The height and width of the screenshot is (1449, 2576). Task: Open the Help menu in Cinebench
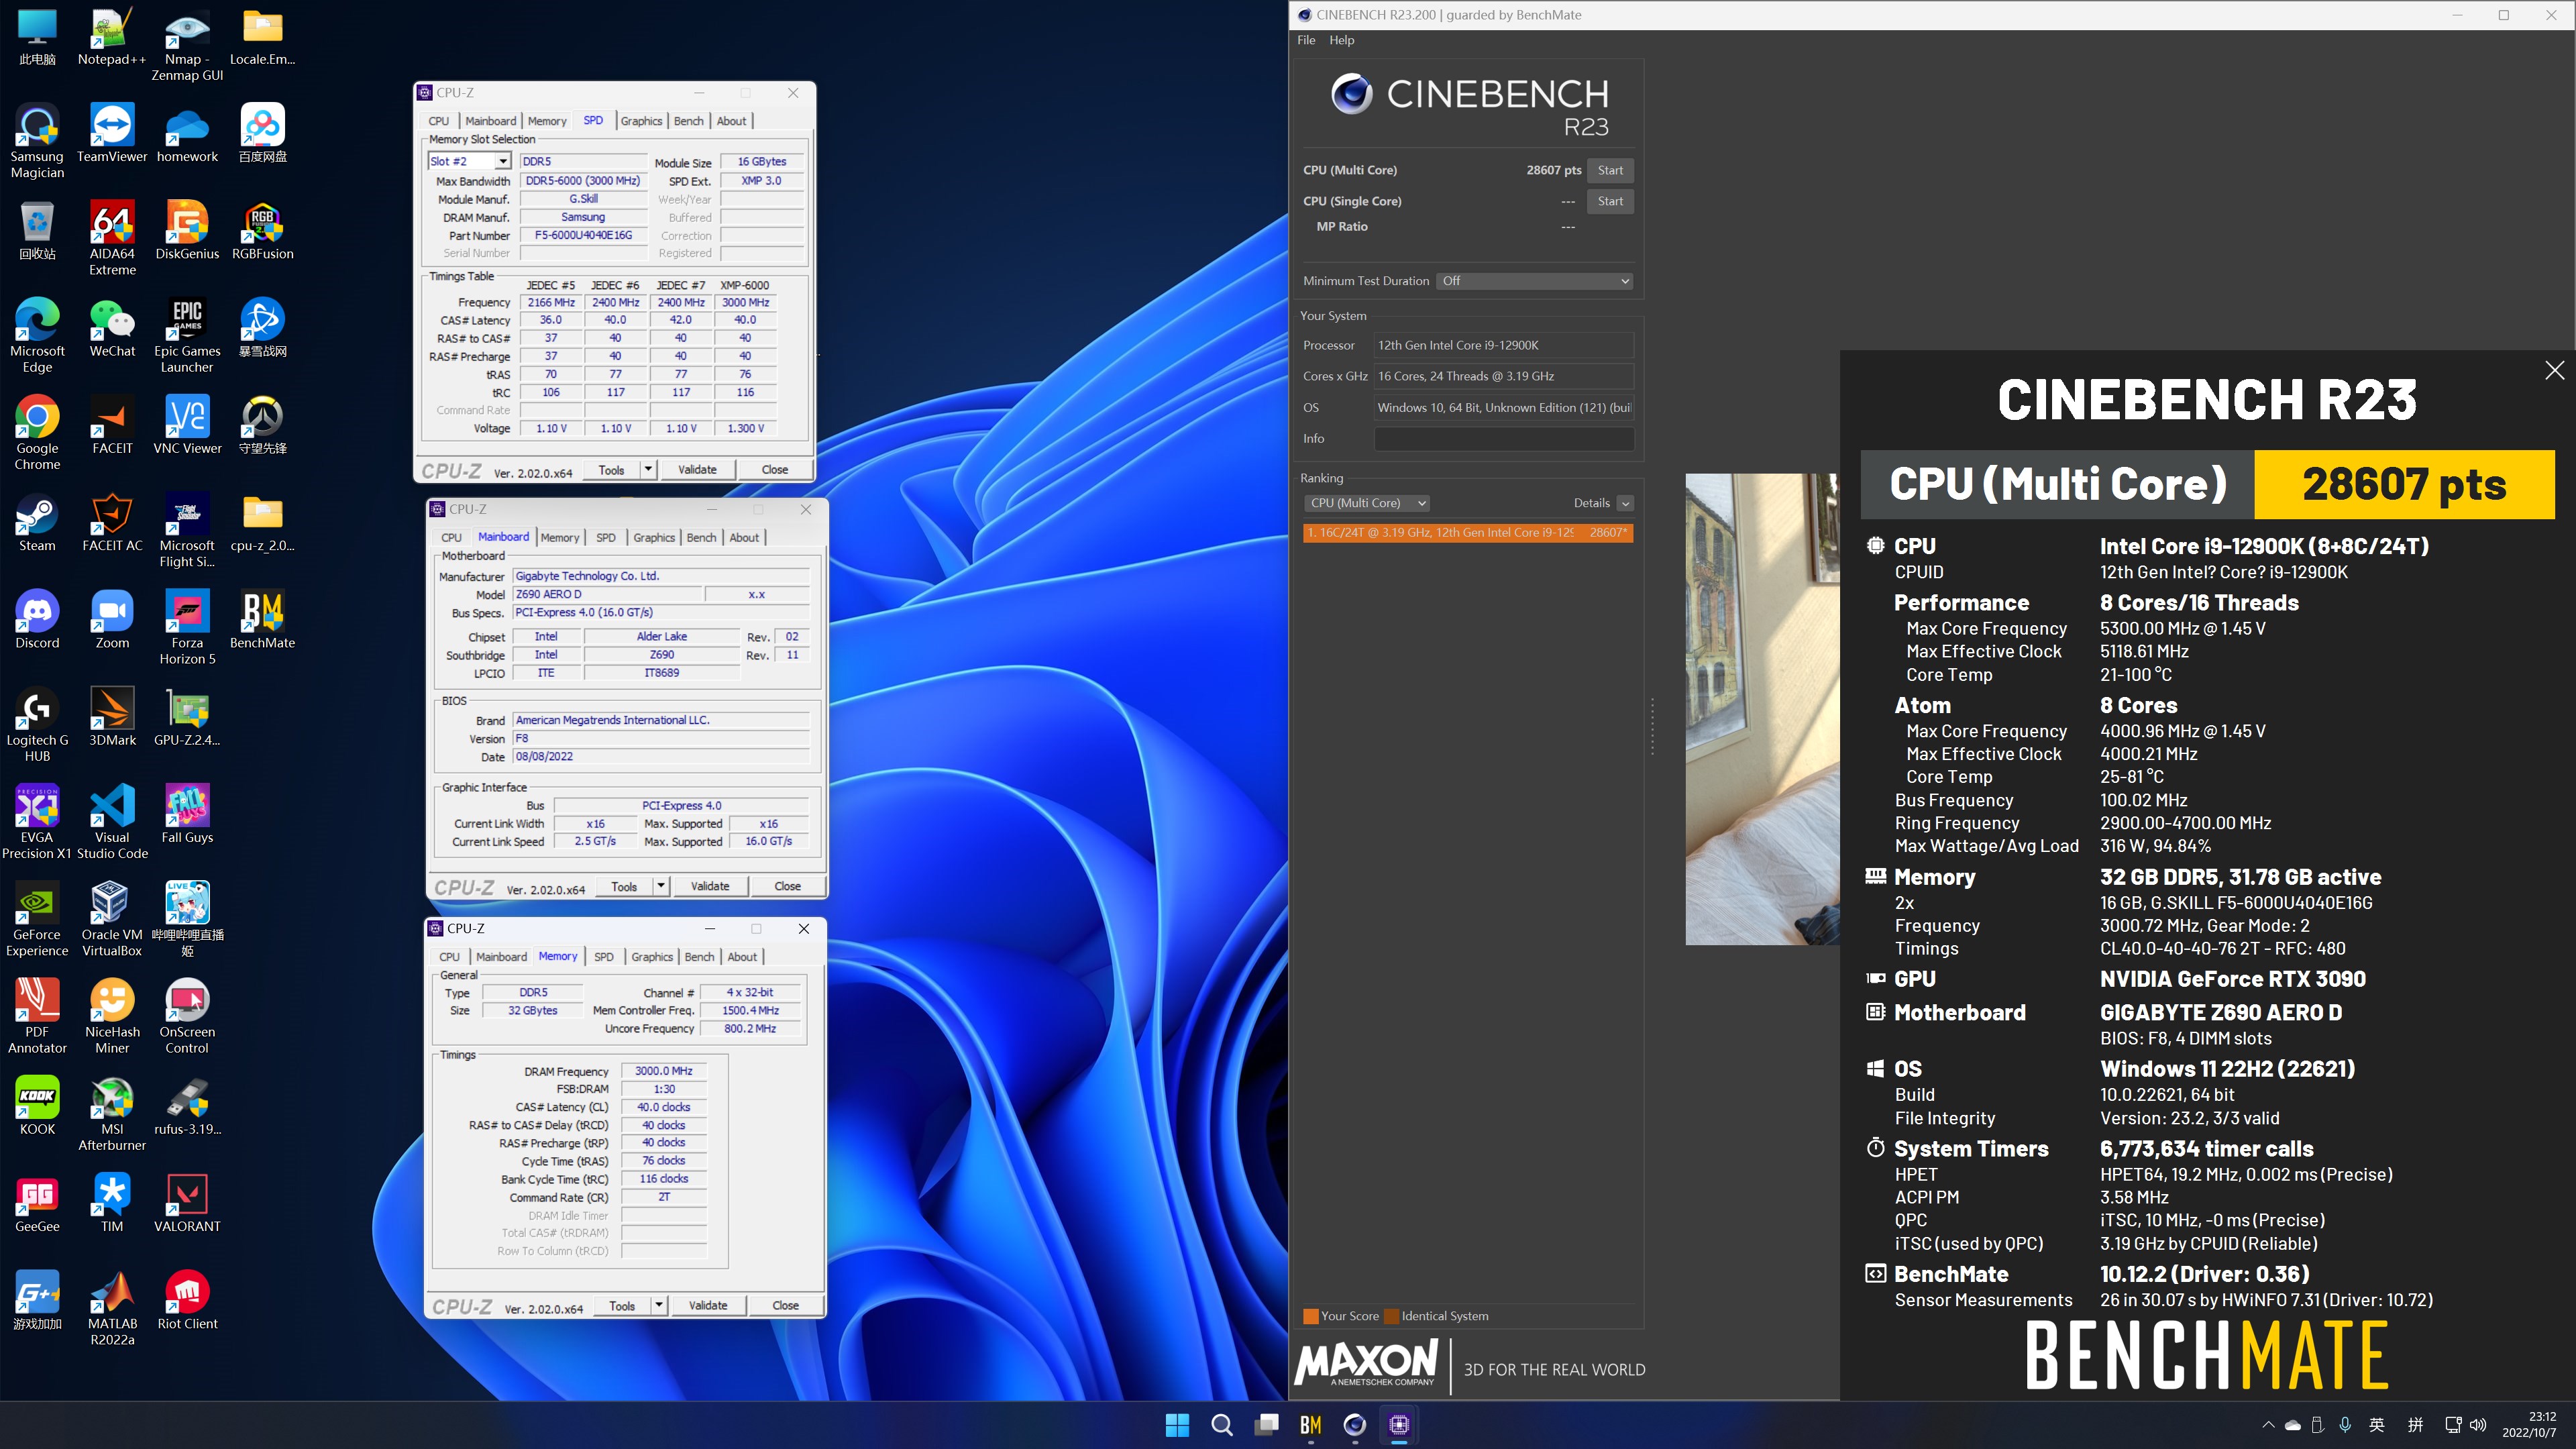click(1341, 40)
